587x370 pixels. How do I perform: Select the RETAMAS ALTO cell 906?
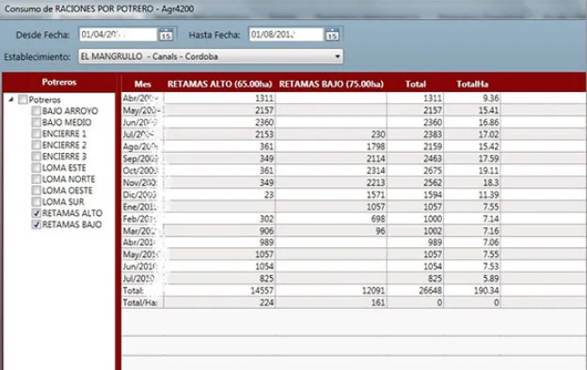click(x=219, y=231)
